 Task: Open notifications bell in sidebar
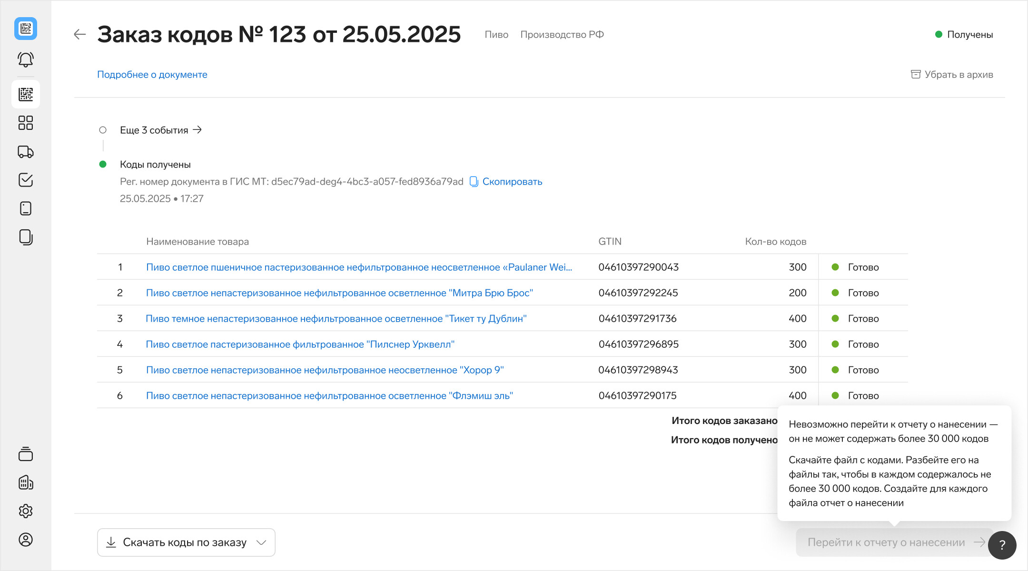tap(26, 59)
